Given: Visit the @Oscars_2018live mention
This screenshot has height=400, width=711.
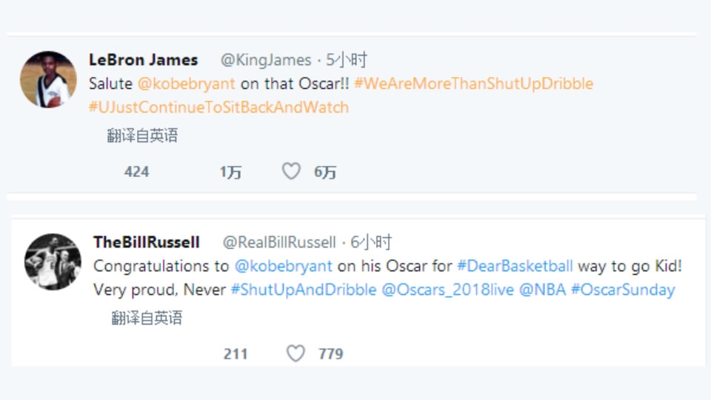Looking at the screenshot, I should (447, 290).
